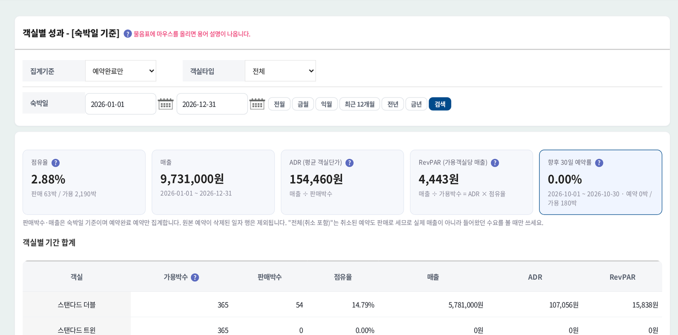Click the 점유율 table column header
The height and width of the screenshot is (335, 678).
pos(343,277)
